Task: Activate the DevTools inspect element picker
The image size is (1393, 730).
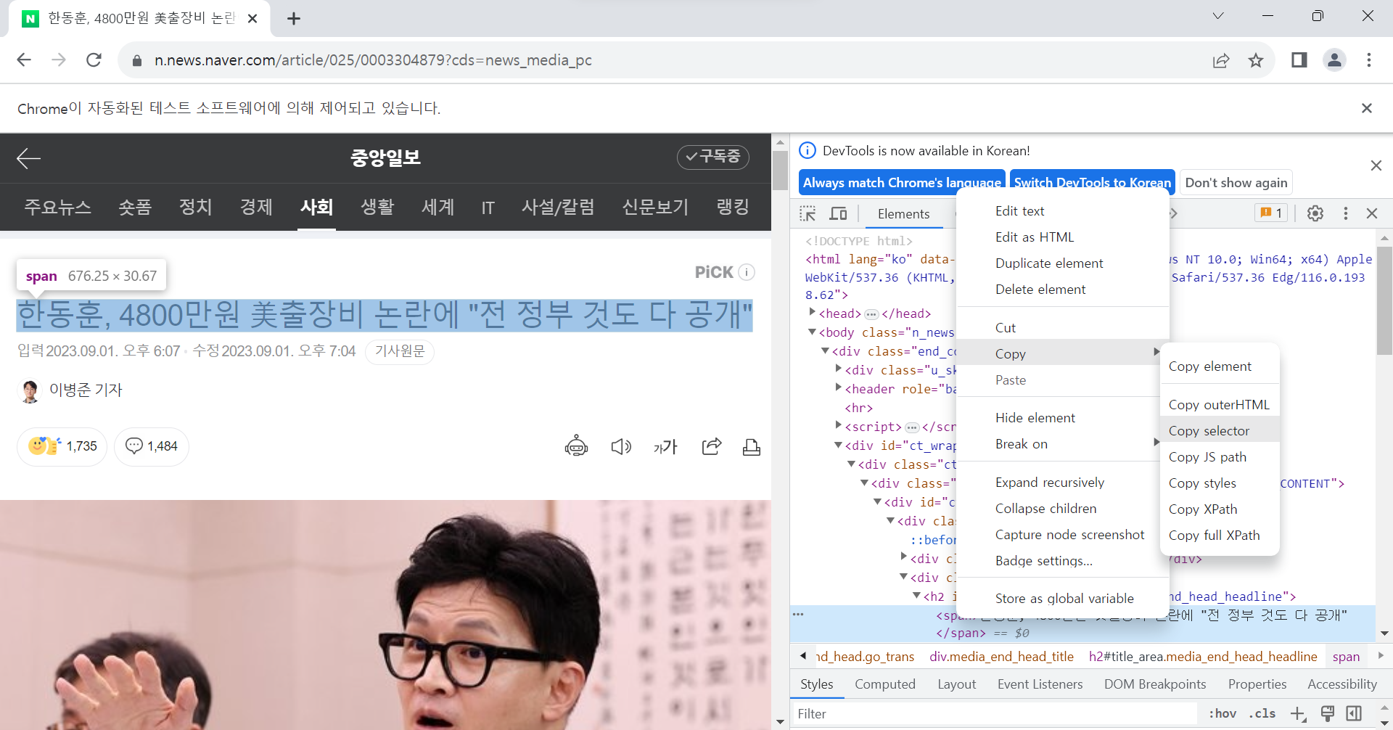Action: tap(808, 213)
